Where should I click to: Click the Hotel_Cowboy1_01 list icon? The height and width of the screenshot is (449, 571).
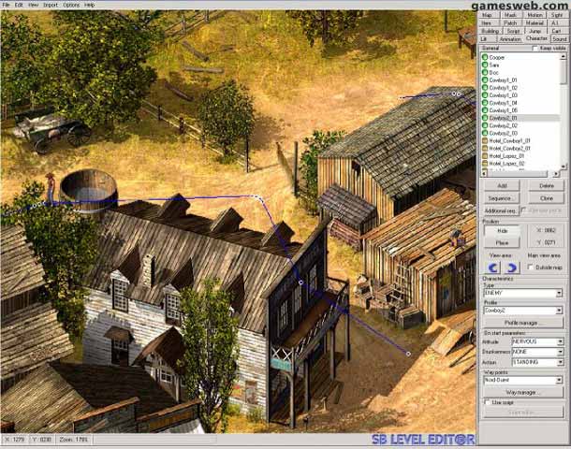[x=485, y=140]
